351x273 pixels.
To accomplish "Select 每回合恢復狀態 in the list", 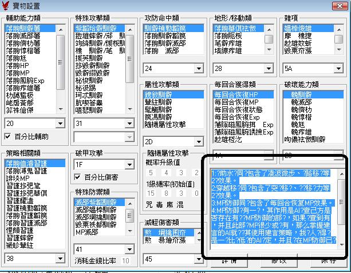I will [236, 109].
